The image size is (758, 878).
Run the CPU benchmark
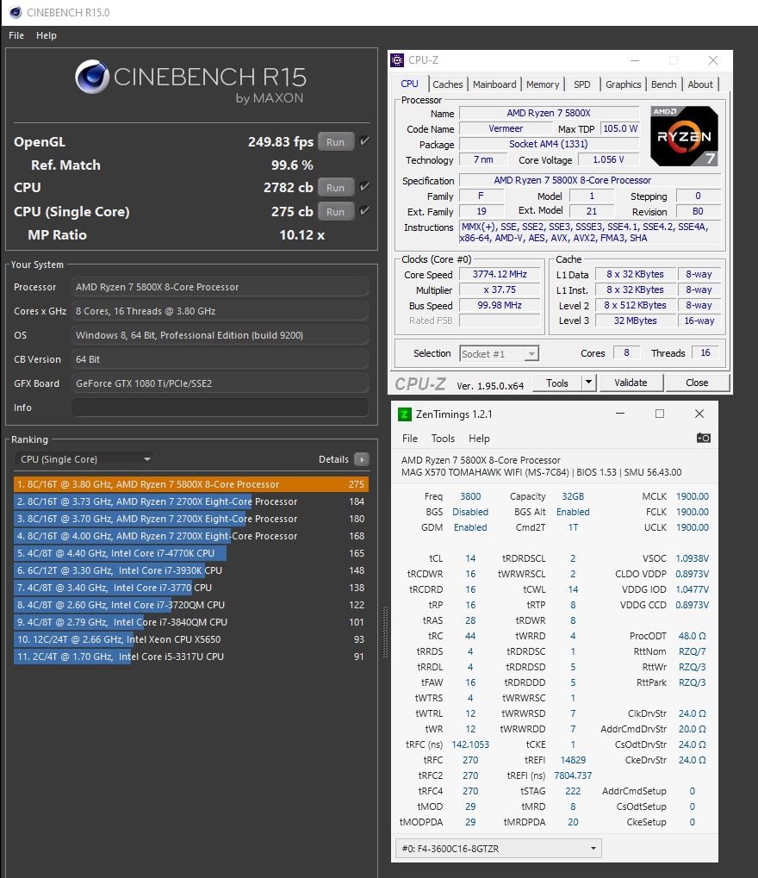pos(335,188)
